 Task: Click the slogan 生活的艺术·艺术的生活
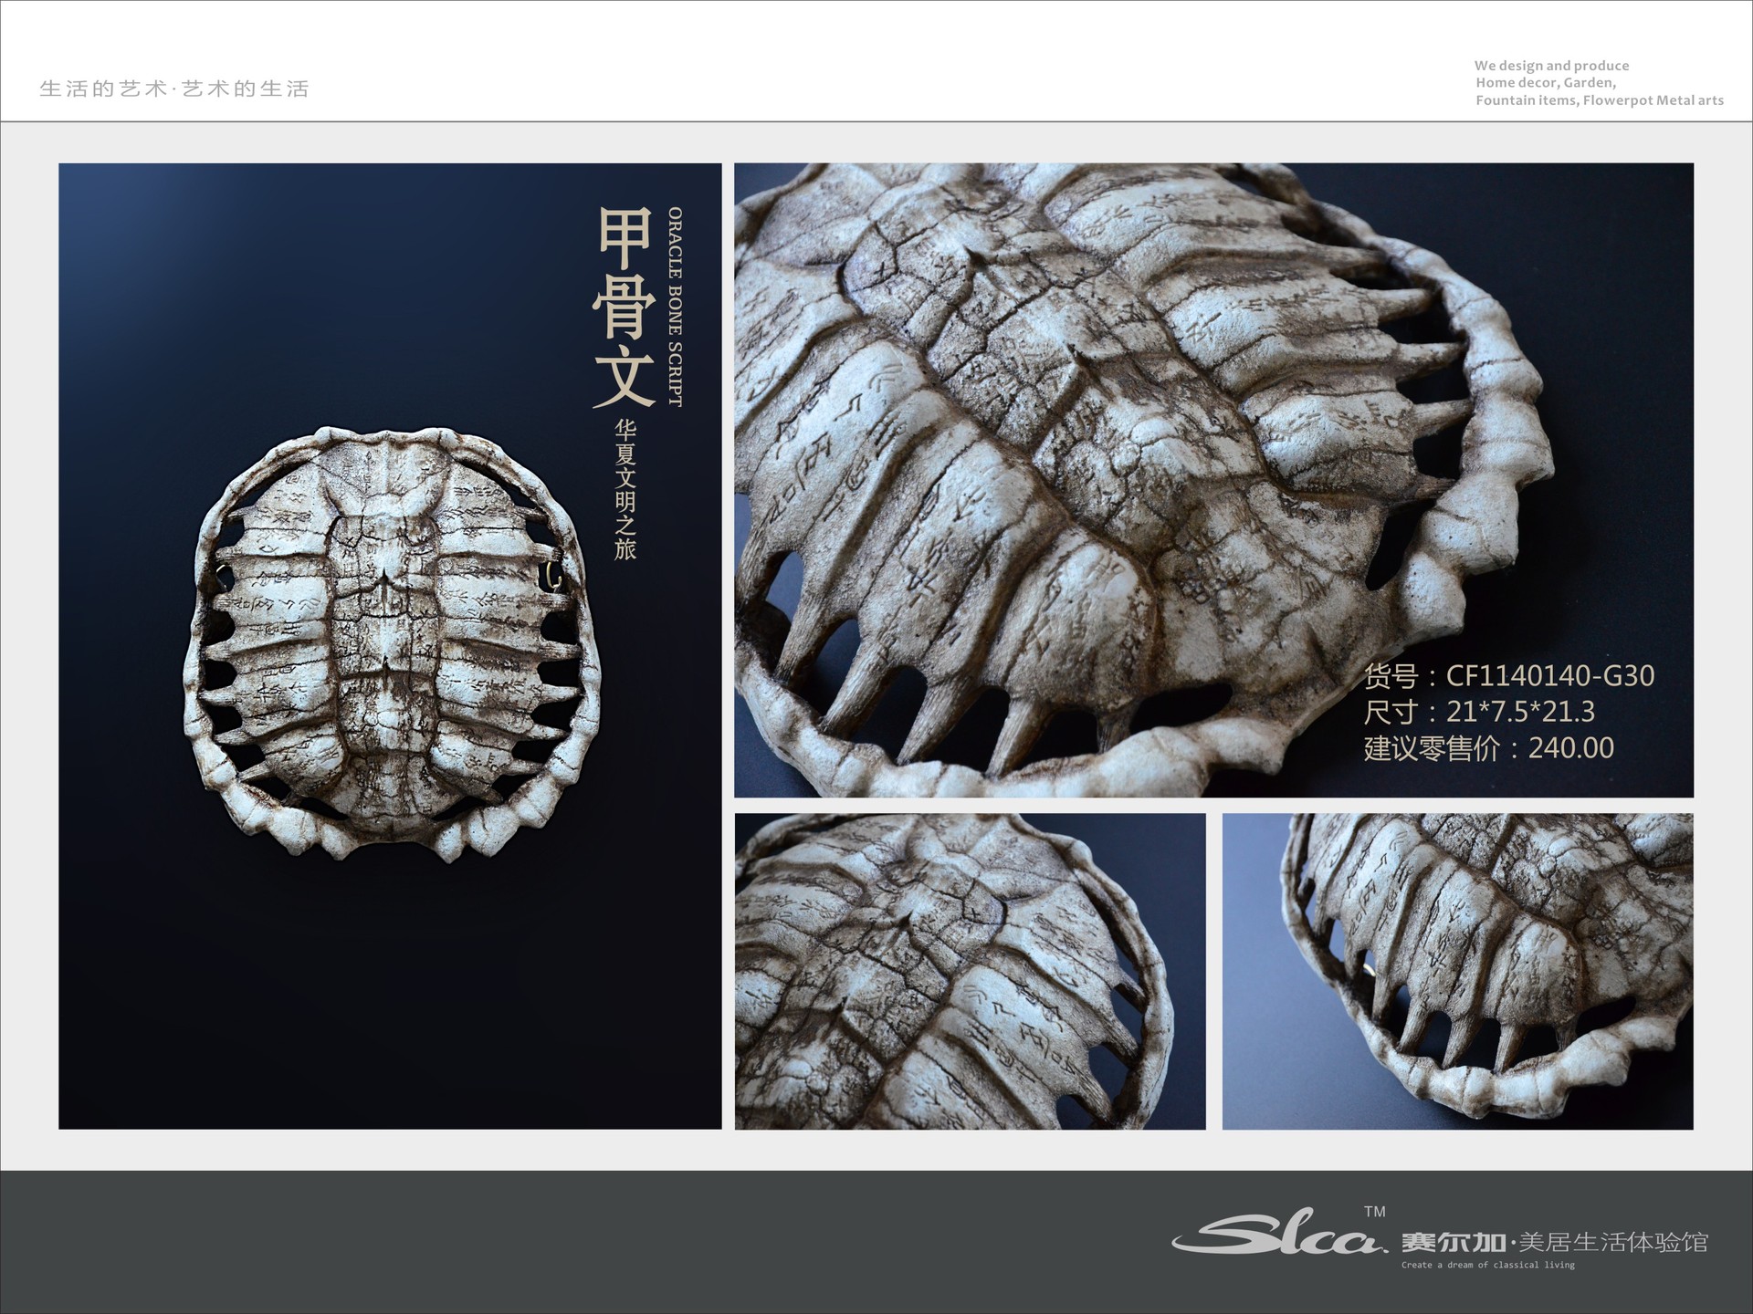[174, 89]
